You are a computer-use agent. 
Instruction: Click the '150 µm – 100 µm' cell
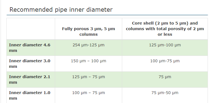point(88,61)
